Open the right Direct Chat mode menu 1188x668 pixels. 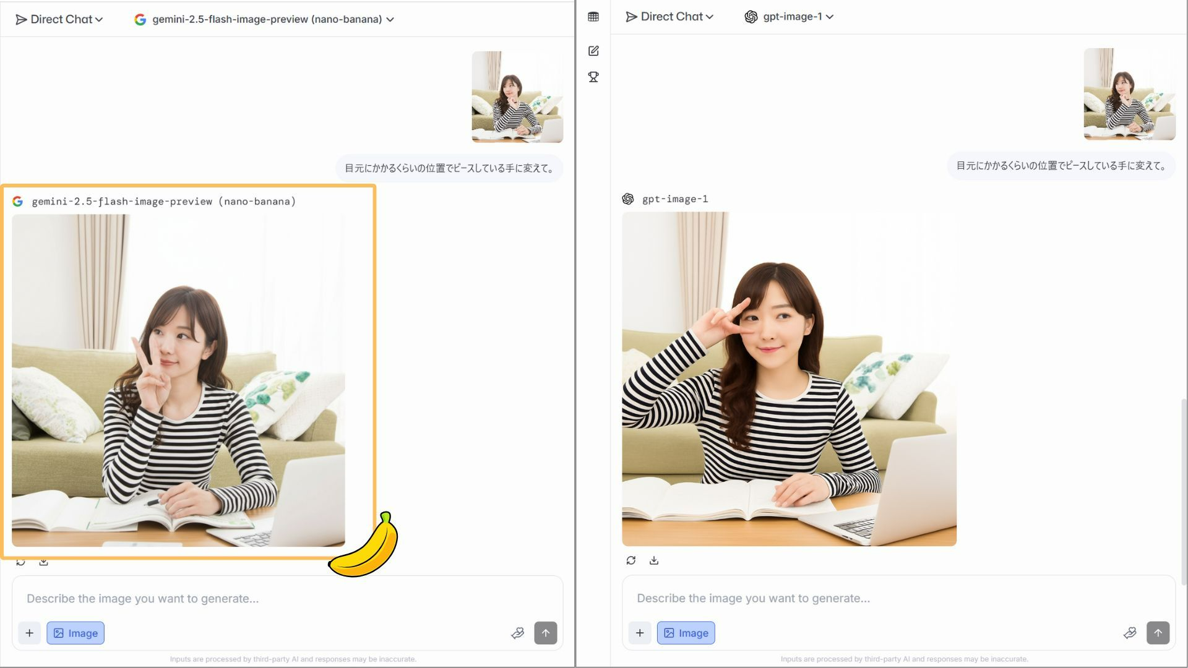pos(669,17)
